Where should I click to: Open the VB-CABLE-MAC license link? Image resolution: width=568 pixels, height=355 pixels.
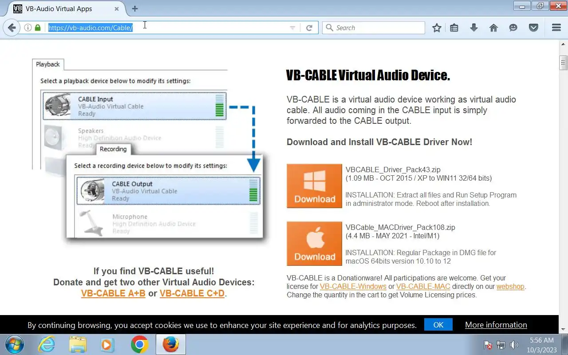tap(423, 287)
